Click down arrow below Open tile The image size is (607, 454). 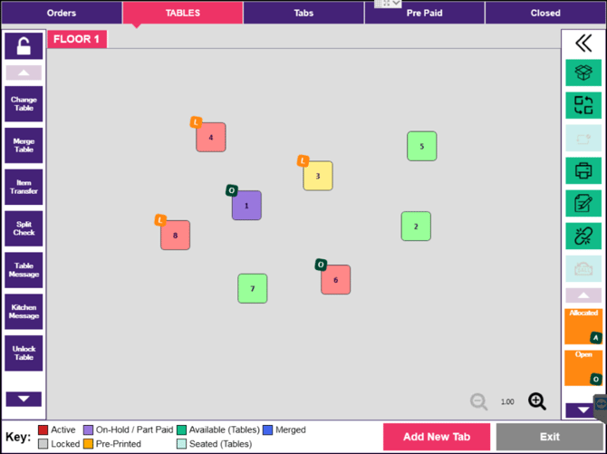pyautogui.click(x=582, y=411)
